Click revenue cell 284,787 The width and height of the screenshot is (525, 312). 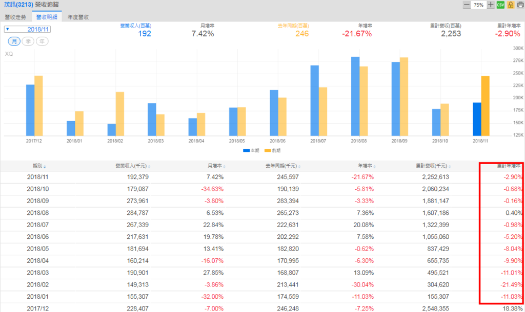137,213
